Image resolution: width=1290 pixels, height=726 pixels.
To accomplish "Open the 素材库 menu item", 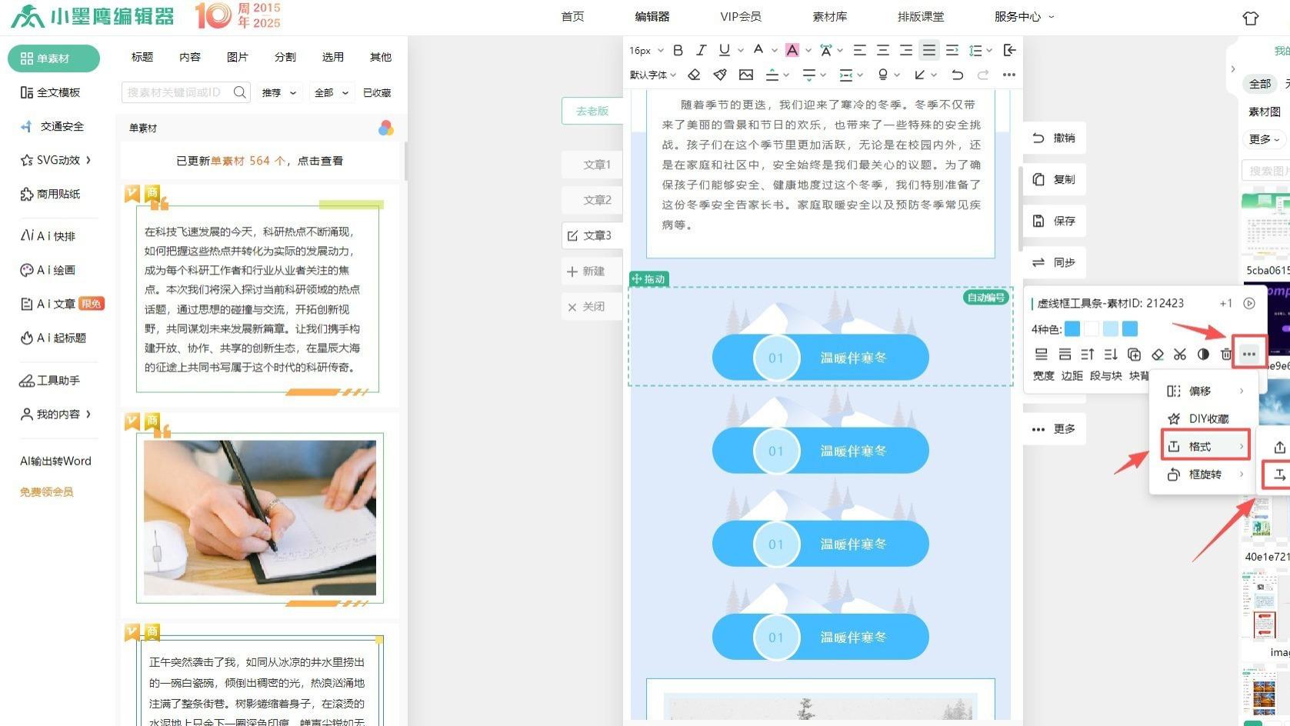I will (829, 16).
